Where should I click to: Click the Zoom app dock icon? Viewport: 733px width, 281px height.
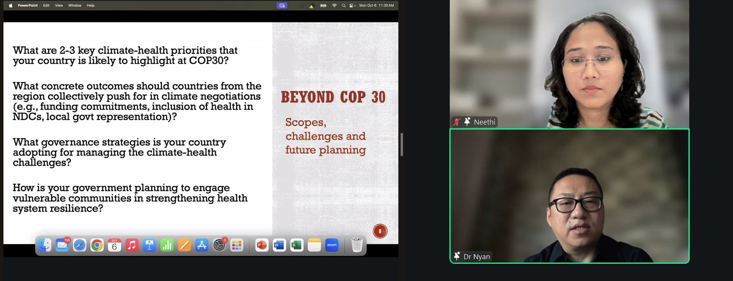click(332, 245)
